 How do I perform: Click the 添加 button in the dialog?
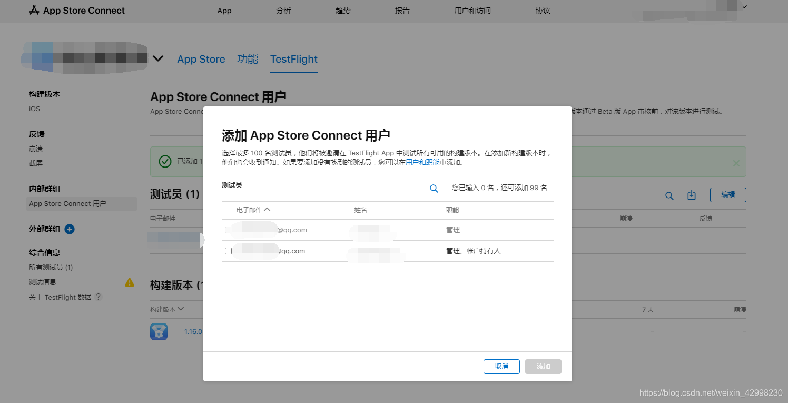pos(543,367)
